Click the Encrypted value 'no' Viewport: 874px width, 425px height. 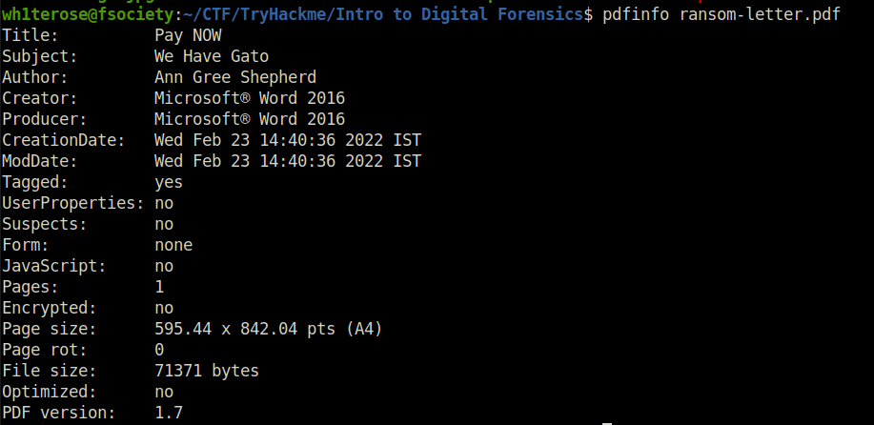click(x=165, y=309)
